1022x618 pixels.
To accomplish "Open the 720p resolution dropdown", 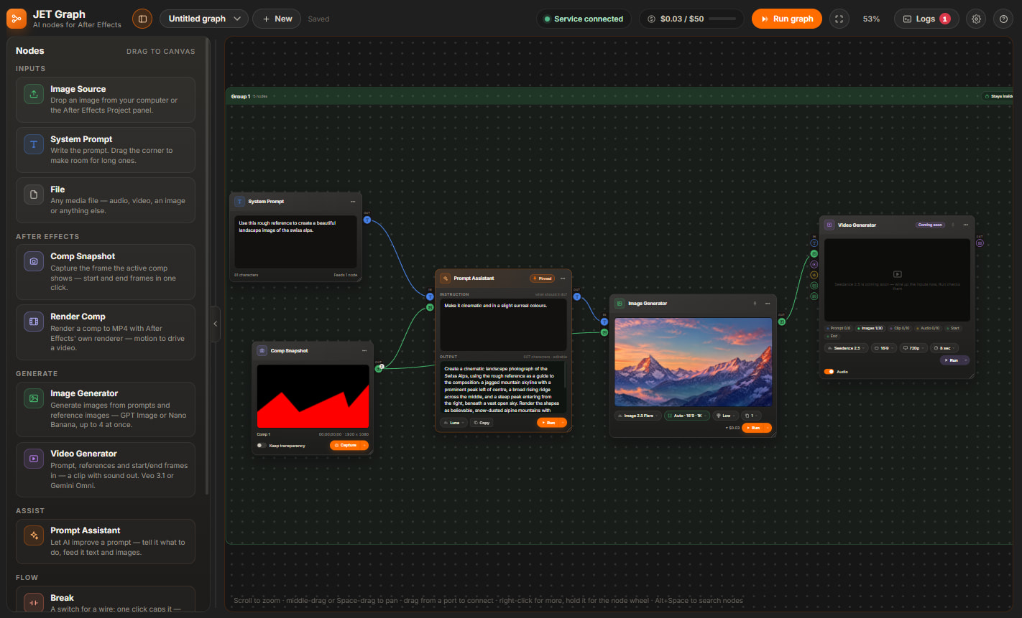I will (x=913, y=348).
